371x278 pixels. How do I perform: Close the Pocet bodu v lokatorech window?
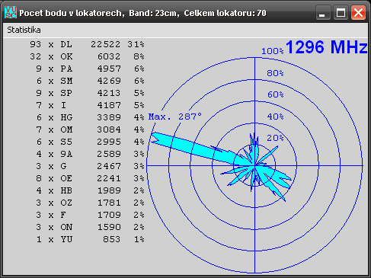point(358,12)
